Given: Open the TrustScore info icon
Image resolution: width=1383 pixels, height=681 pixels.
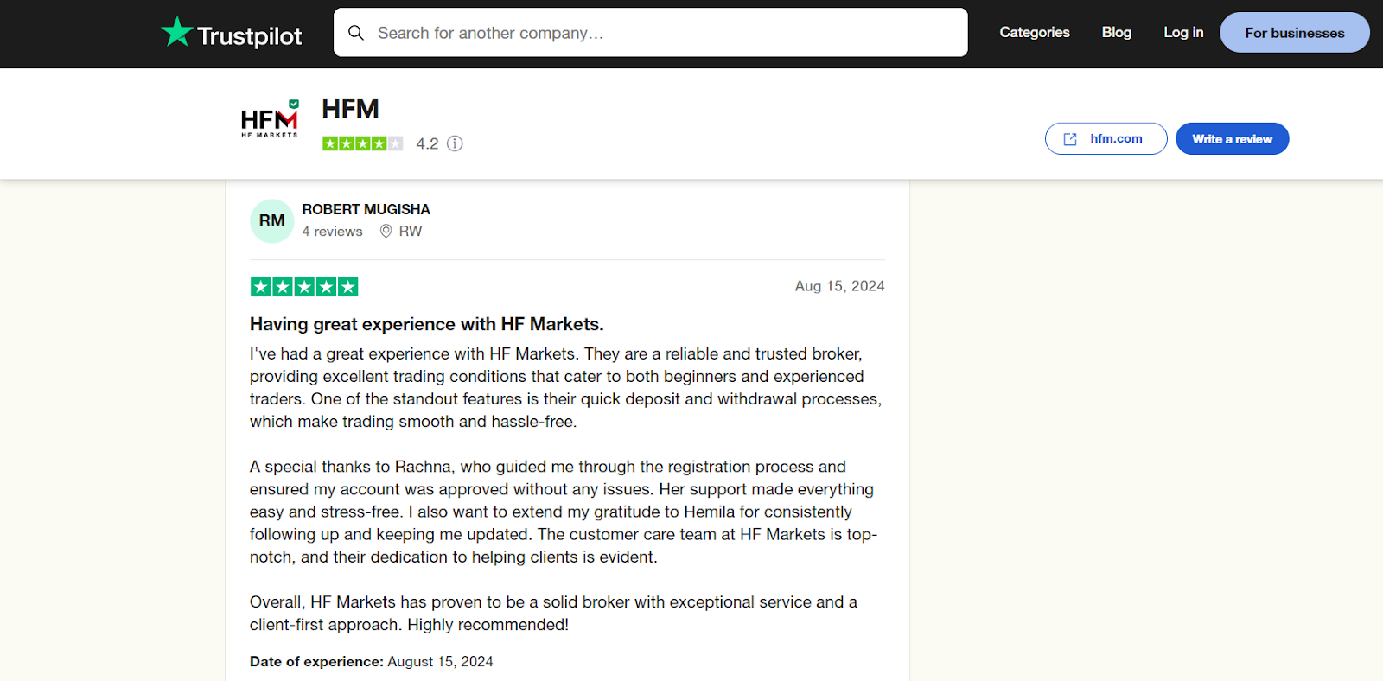Looking at the screenshot, I should (x=455, y=143).
